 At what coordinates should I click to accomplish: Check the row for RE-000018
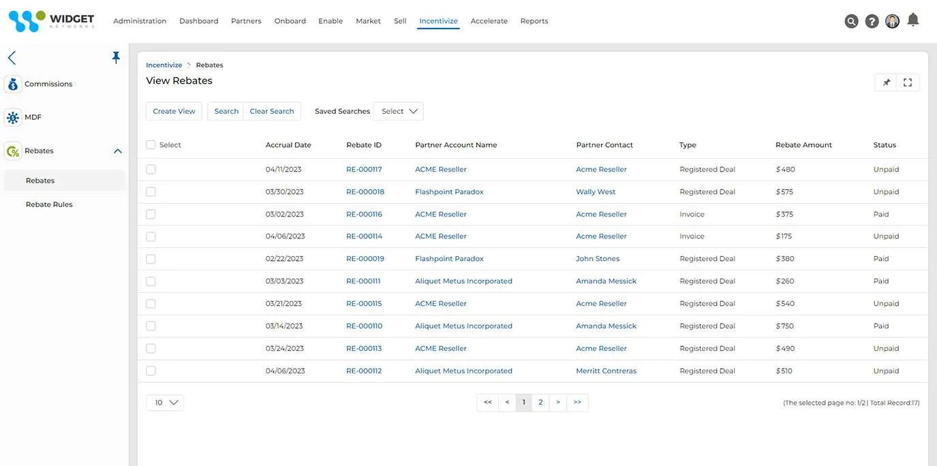click(x=151, y=191)
